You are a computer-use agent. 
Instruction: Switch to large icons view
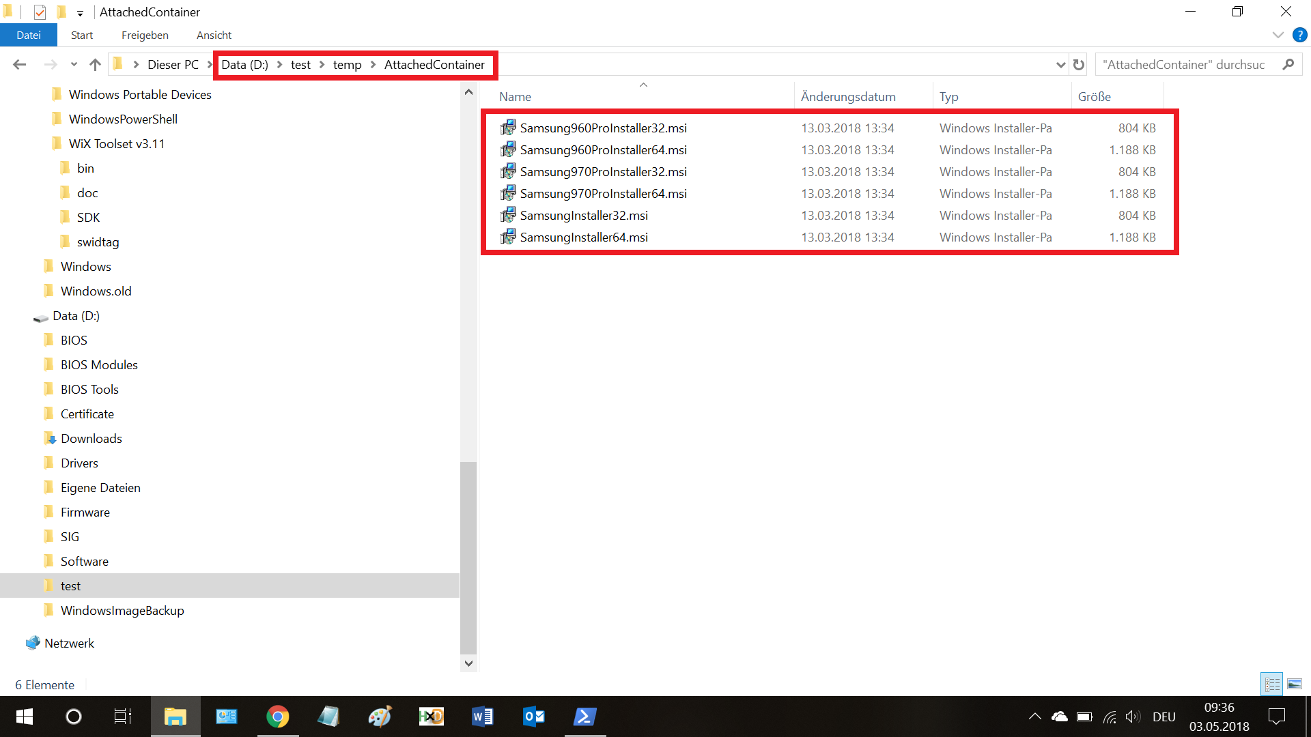click(x=1295, y=683)
